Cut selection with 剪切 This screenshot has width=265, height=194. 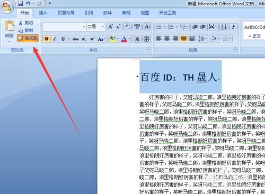point(26,23)
